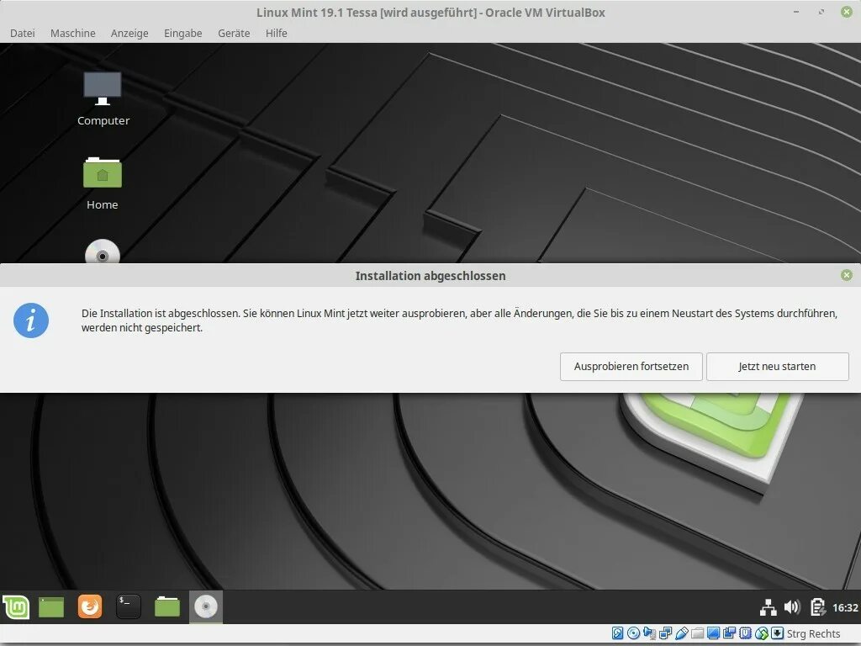The height and width of the screenshot is (646, 861).
Task: Click the disc icon on the desktop
Action: click(102, 252)
